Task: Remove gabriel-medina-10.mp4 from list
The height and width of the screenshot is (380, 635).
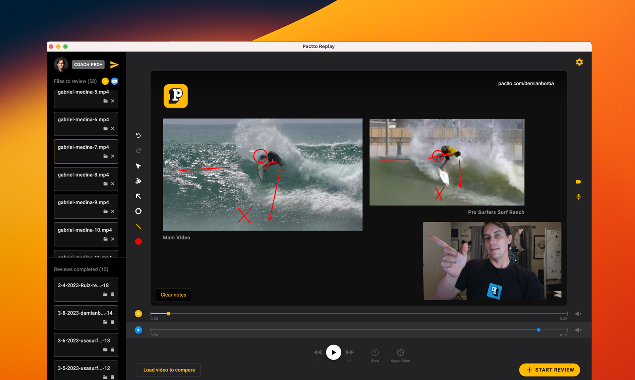Action: pos(113,239)
